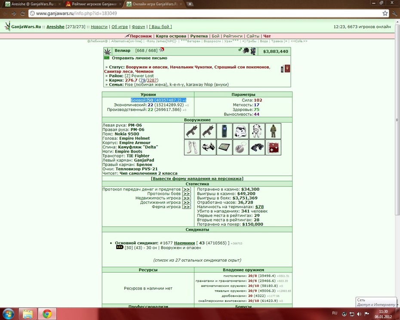Click the Santa hat icon next to health
400x320 pixels.
point(161,50)
